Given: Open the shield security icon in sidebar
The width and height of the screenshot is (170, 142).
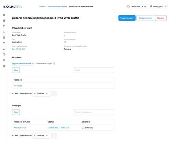Looking at the screenshot, I should coord(4,26).
